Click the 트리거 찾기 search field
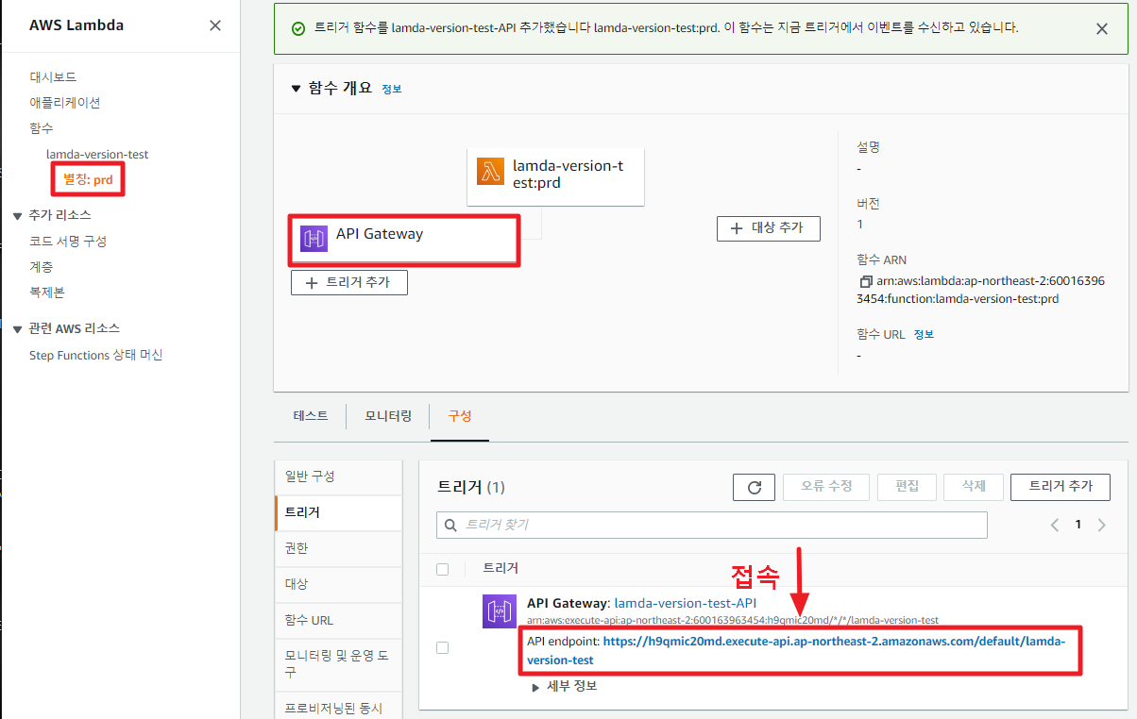This screenshot has width=1137, height=719. click(712, 525)
